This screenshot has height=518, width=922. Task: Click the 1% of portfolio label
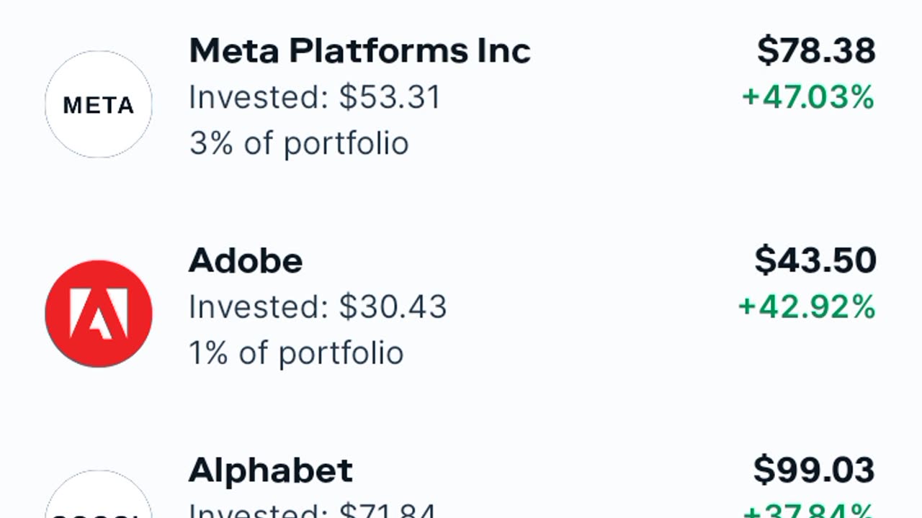click(296, 353)
